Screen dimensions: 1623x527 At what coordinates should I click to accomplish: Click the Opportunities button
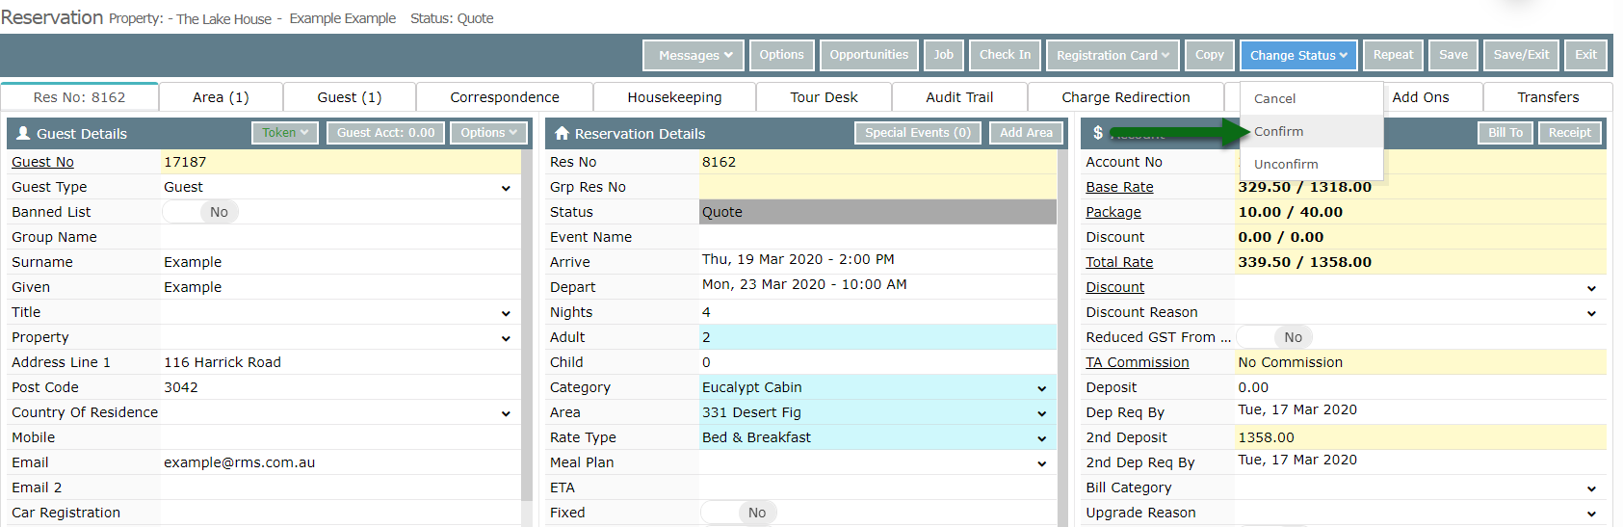pos(869,55)
